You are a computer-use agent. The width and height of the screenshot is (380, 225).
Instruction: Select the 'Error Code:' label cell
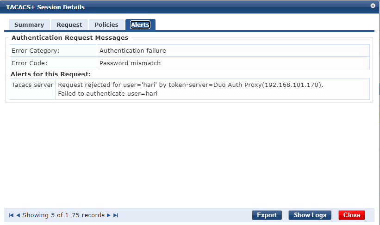pos(29,63)
